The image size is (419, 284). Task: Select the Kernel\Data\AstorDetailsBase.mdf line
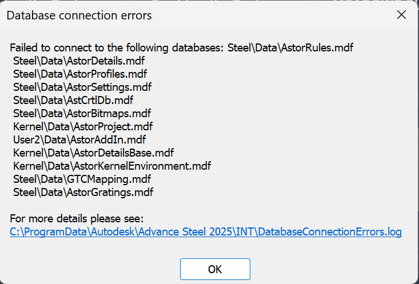point(93,153)
